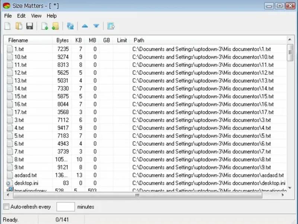
Task: Select the 16.txt row filename
Action: pyautogui.click(x=20, y=105)
